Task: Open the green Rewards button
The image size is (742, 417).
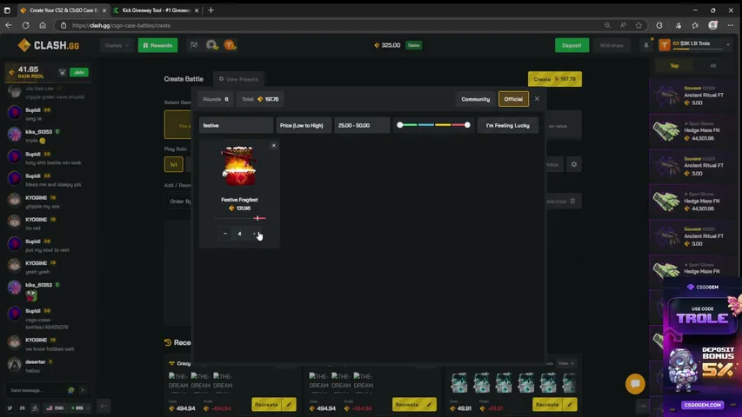Action: coord(157,45)
